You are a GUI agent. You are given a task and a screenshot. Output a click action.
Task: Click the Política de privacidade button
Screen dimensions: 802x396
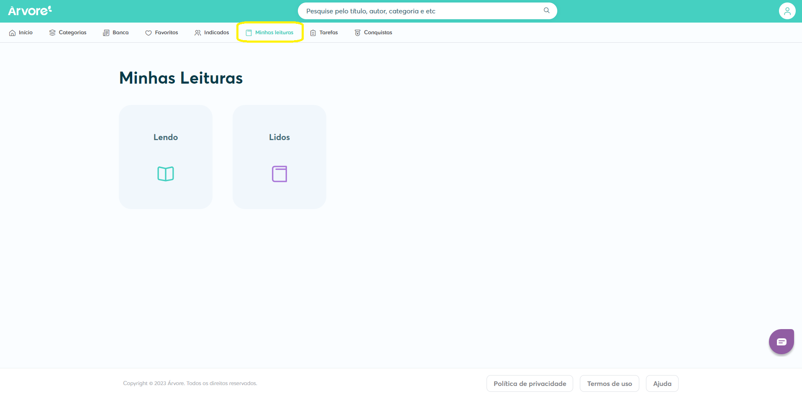pyautogui.click(x=530, y=383)
